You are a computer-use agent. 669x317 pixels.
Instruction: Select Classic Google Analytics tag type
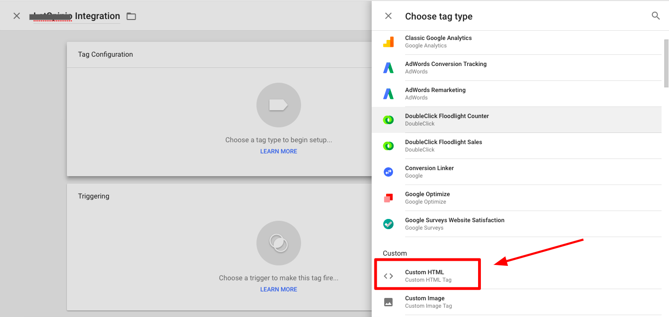pyautogui.click(x=517, y=42)
